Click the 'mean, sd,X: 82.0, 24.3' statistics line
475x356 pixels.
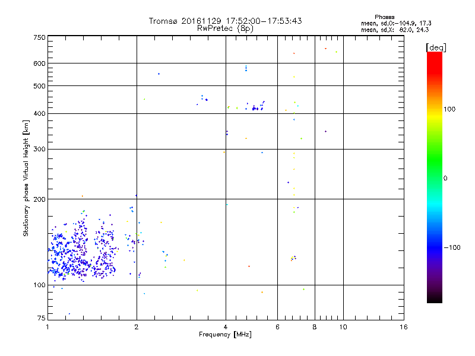[x=394, y=30]
